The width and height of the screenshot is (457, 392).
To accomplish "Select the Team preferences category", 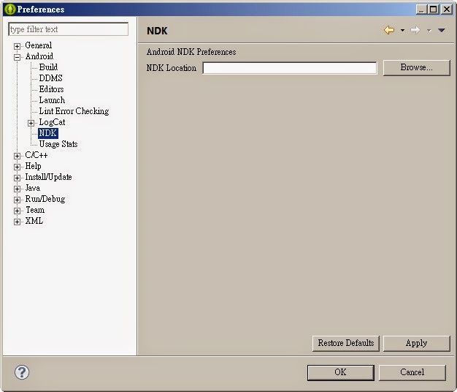I will (x=35, y=210).
